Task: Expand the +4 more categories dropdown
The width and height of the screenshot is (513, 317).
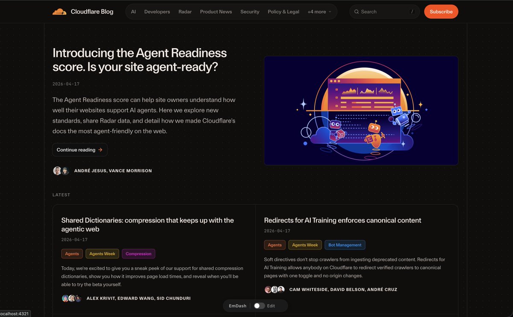Action: [x=319, y=12]
